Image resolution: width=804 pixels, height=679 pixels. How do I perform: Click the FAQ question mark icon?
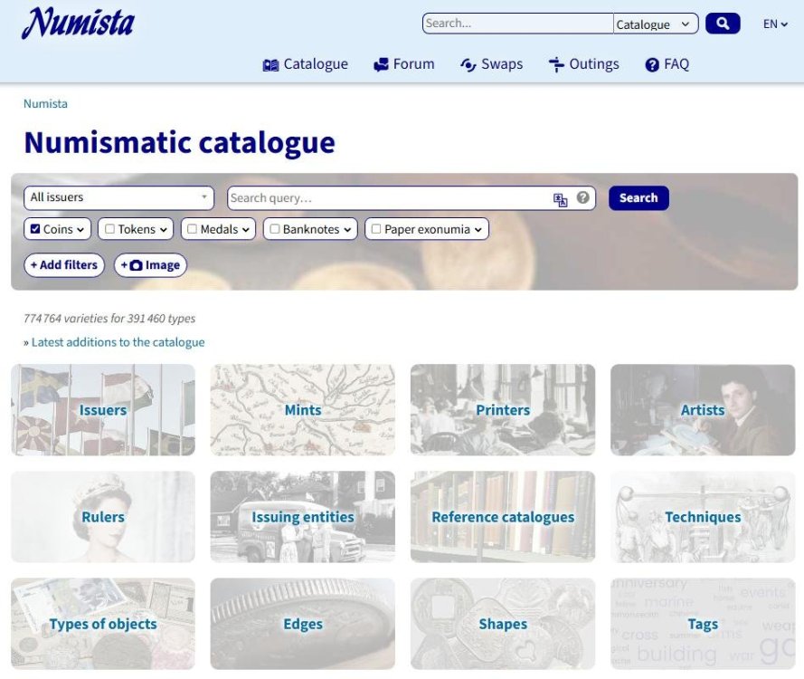[652, 65]
